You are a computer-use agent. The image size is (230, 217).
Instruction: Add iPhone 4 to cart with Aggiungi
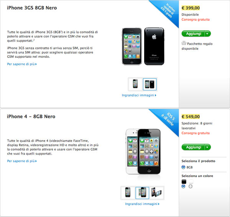(193, 147)
